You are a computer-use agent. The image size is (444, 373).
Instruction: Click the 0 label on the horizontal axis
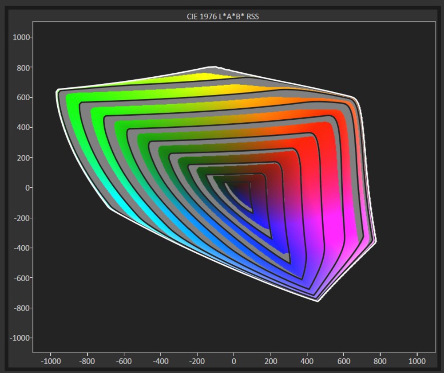coord(234,361)
